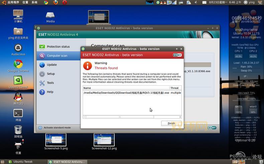Open the 位置 menu in top panel
Image resolution: width=264 pixels, height=164 pixels.
click(25, 2)
